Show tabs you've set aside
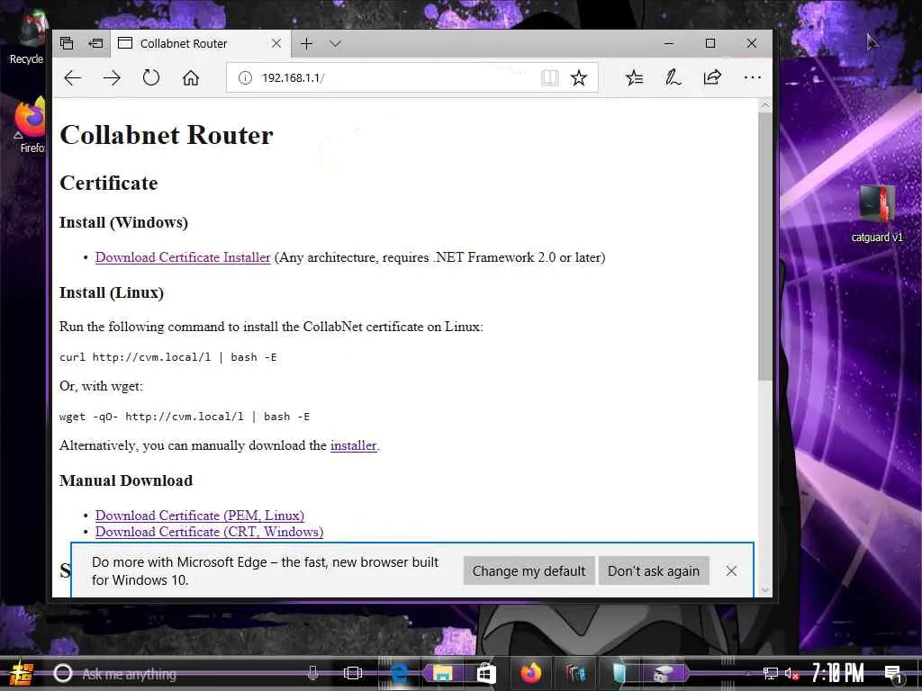Image resolution: width=922 pixels, height=691 pixels. pos(67,43)
